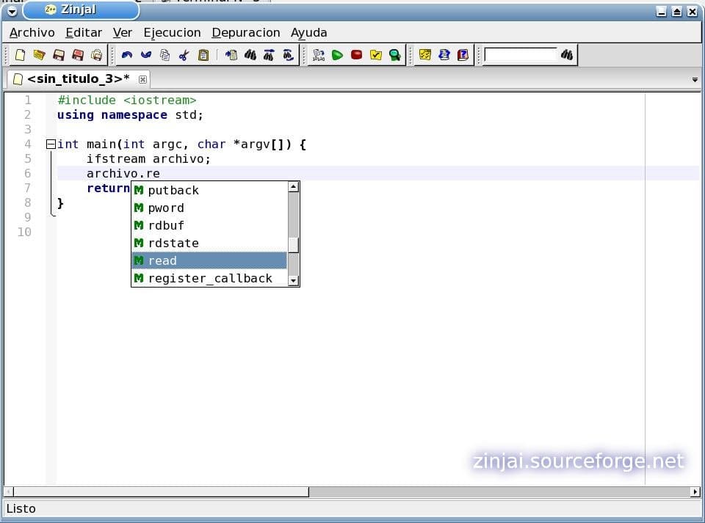Click the toolbar quick search field

click(520, 55)
